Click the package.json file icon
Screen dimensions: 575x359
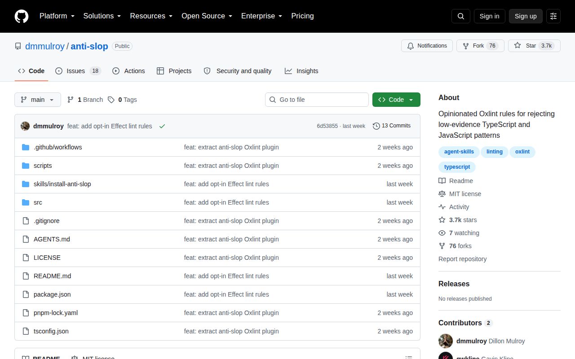point(26,294)
